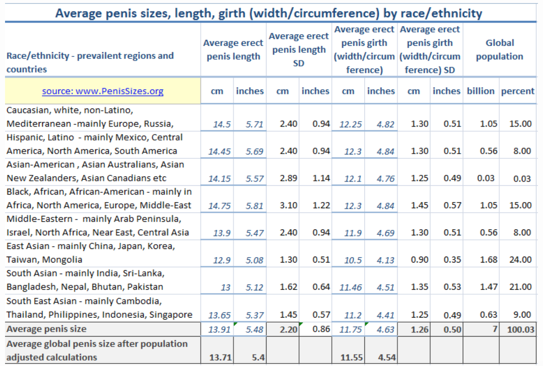Select the 4.54 population-adjusted girth inches cell
Image resolution: width=543 pixels, height=366 pixels.
387,357
